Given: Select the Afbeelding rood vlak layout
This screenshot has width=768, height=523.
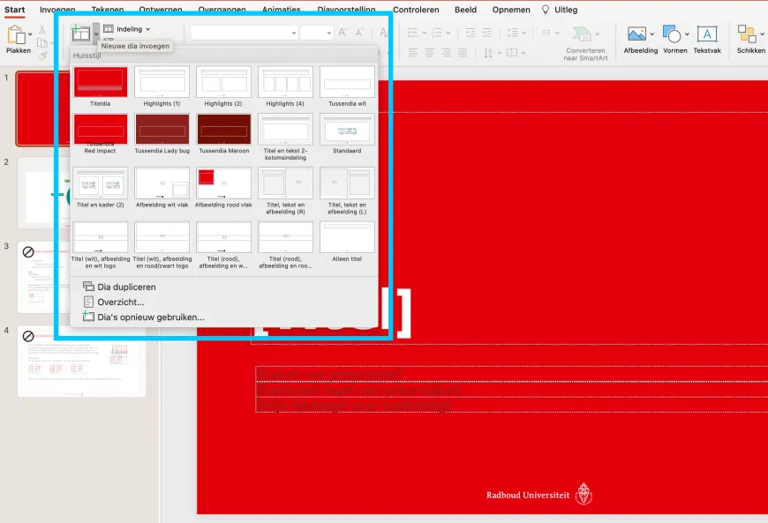Looking at the screenshot, I should point(224,183).
